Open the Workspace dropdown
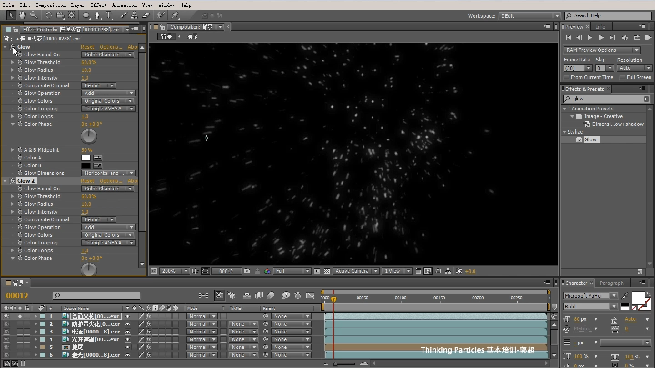655x368 pixels. [x=529, y=16]
